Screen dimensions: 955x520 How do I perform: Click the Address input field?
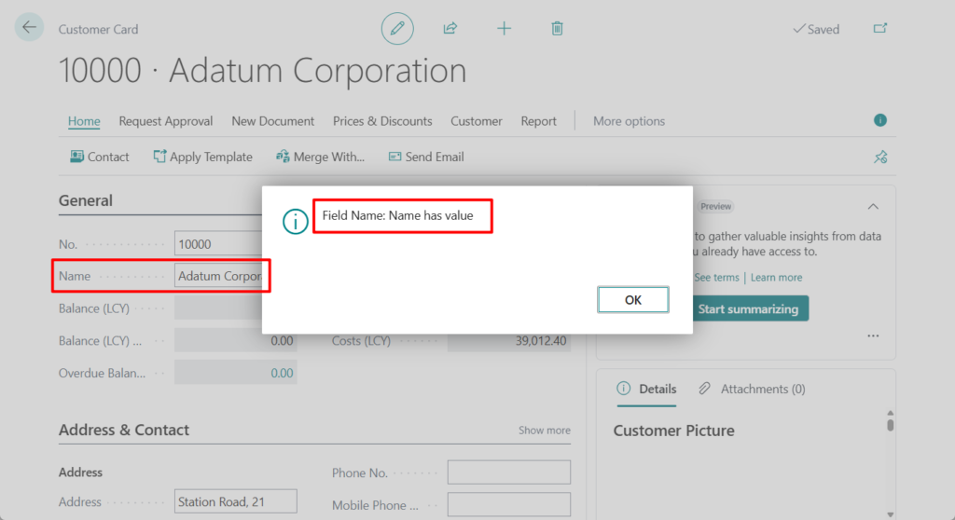[235, 501]
